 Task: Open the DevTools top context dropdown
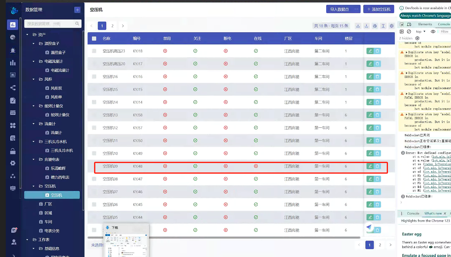point(421,32)
